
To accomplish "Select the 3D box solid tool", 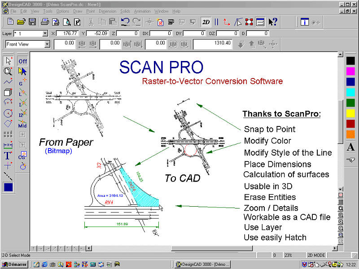I will [x=8, y=92].
